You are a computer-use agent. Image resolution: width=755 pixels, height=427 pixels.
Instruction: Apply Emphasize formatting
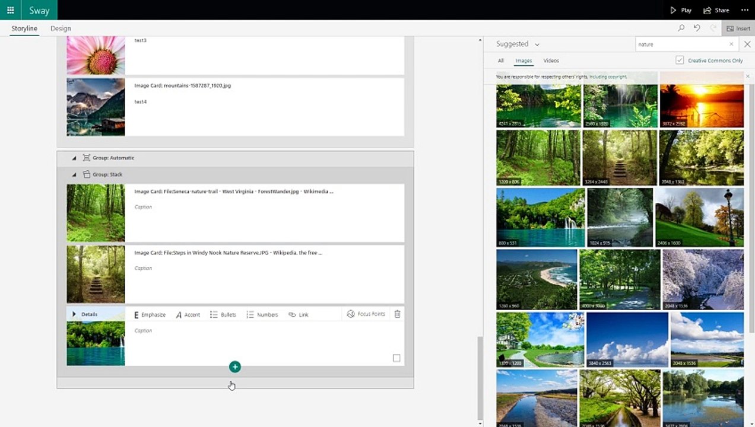[150, 314]
